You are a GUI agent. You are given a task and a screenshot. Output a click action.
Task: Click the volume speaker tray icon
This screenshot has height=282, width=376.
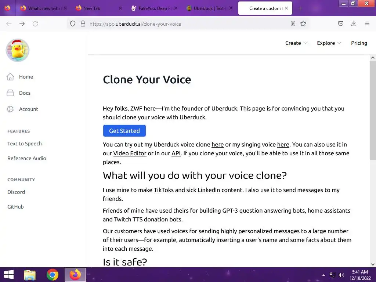(341, 275)
